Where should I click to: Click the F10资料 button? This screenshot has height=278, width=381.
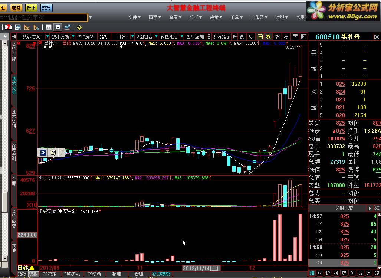click(x=86, y=37)
